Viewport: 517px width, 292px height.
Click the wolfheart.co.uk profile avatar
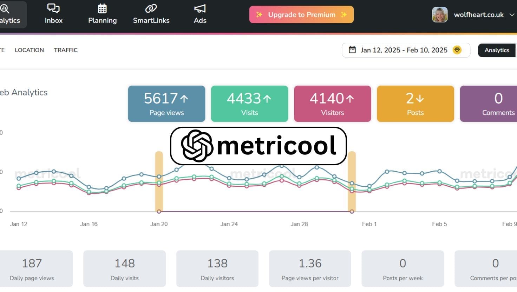tap(440, 15)
